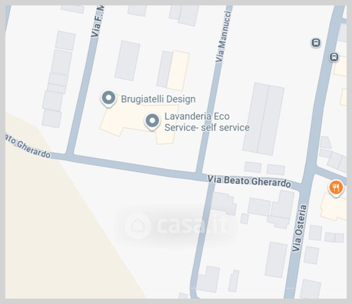The width and height of the screenshot is (352, 304).
Task: Click the Via F. M street label
Action: point(98,22)
